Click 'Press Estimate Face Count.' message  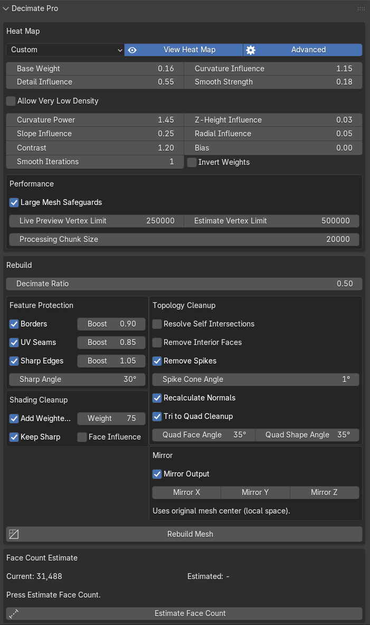click(x=53, y=595)
